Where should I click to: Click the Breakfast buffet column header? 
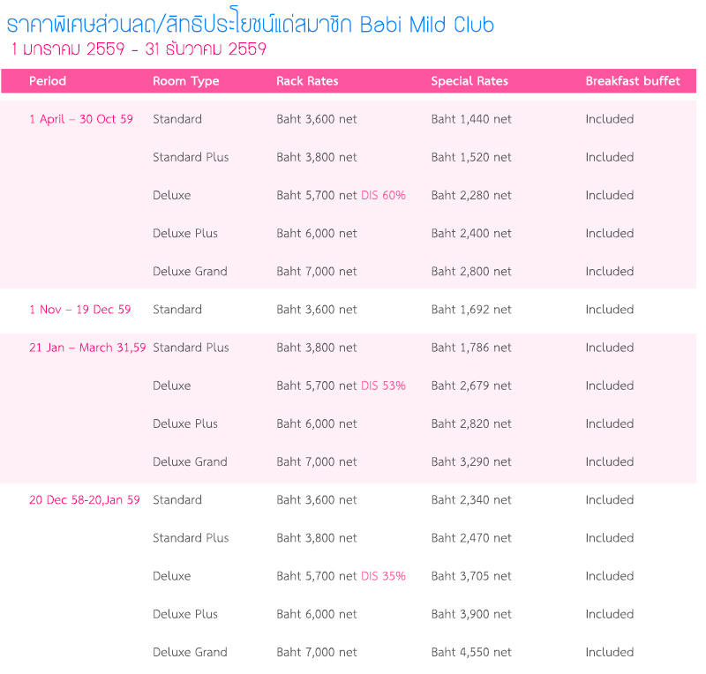coord(633,81)
